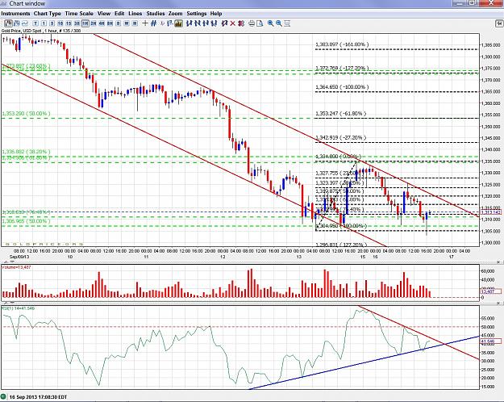
Task: Toggle the chart grid hash icon
Action: coord(154,23)
